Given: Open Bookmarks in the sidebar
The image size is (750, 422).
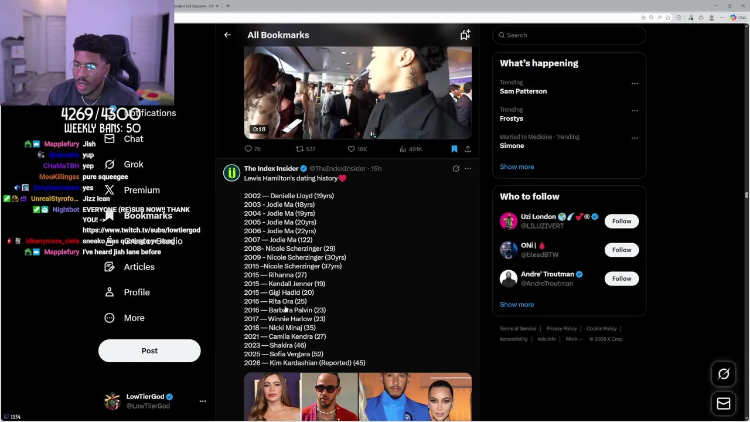Looking at the screenshot, I should click(138, 216).
